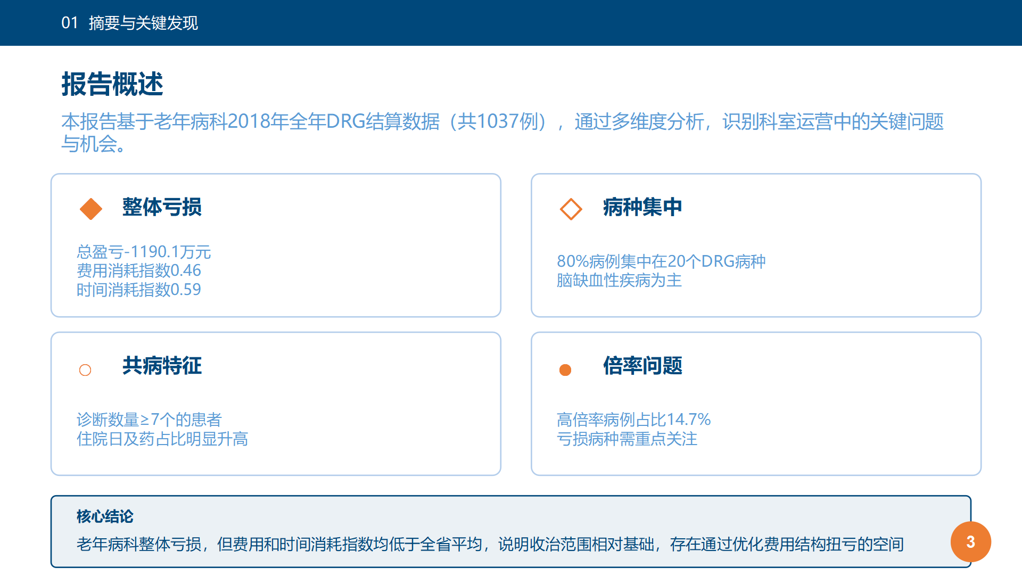Screen dimensions: 1022x575
Task: Click the 报告概述 title
Action: pyautogui.click(x=112, y=84)
